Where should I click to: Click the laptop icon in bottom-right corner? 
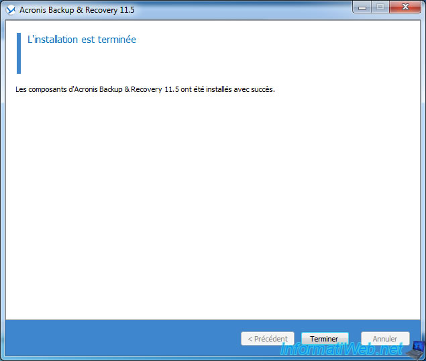415,349
